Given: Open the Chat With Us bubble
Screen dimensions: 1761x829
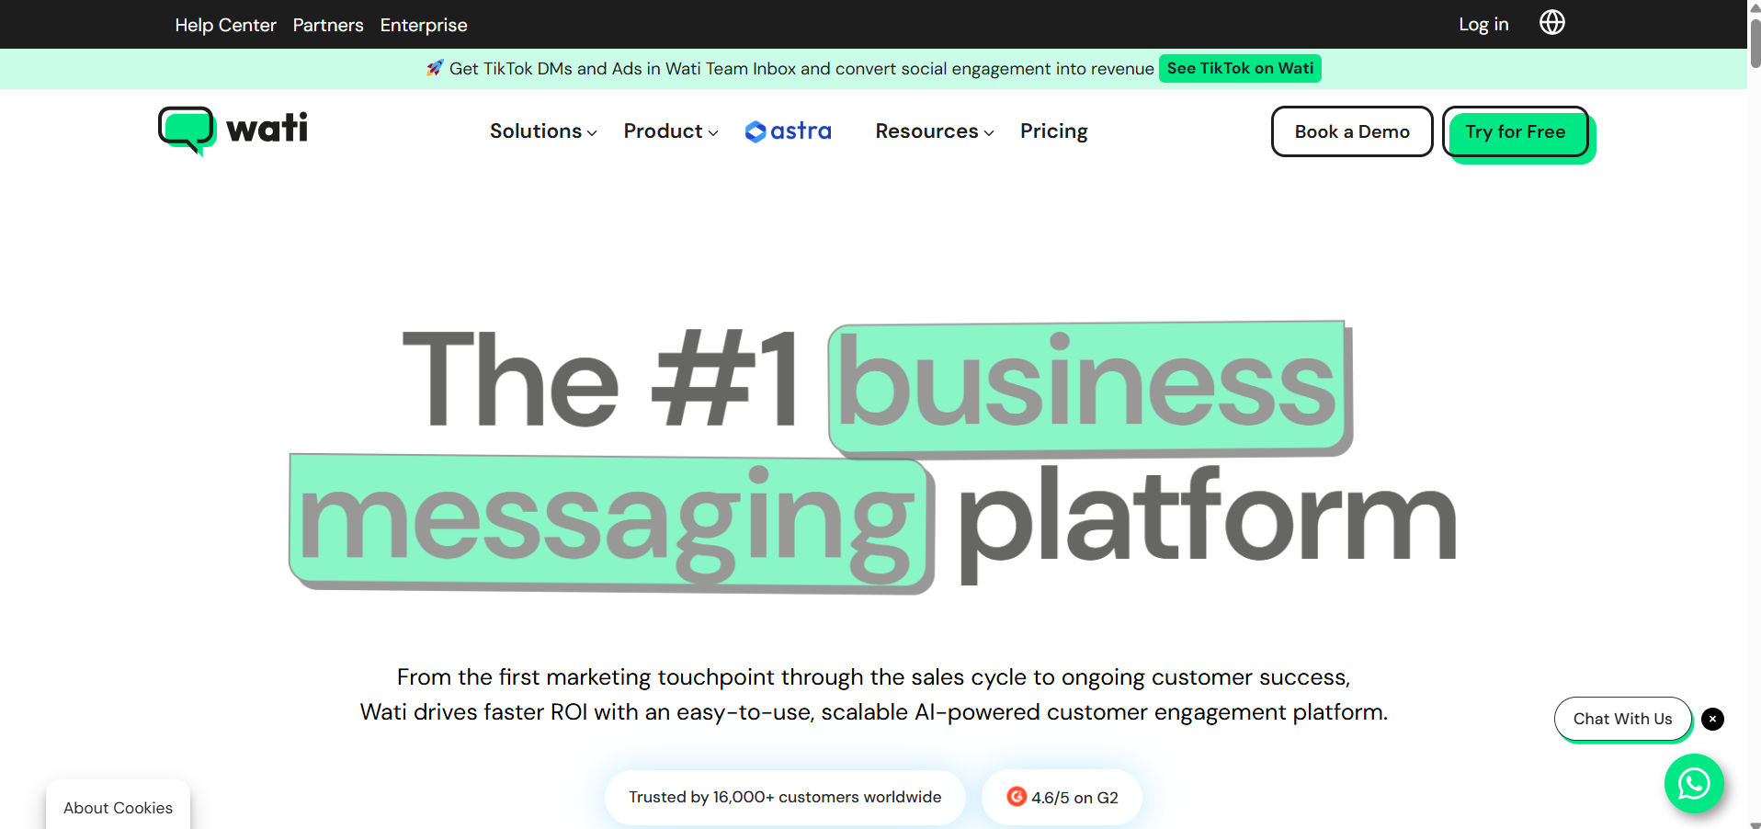Looking at the screenshot, I should pyautogui.click(x=1622, y=719).
